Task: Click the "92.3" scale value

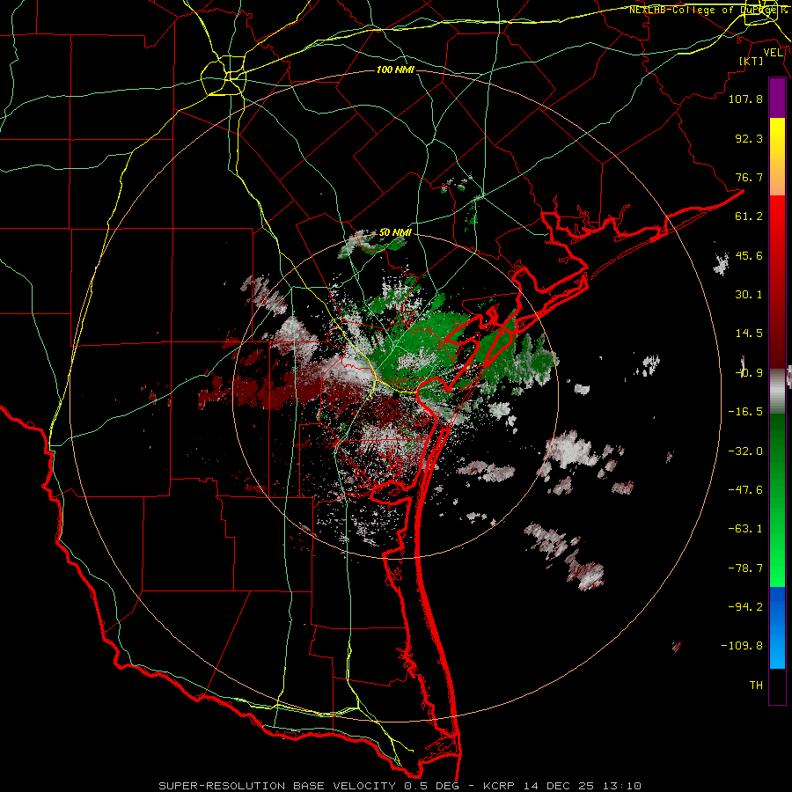Action: tap(749, 138)
